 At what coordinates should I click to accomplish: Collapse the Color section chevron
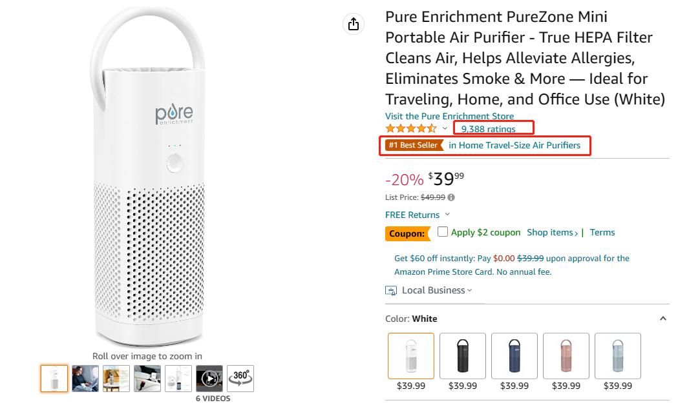663,319
